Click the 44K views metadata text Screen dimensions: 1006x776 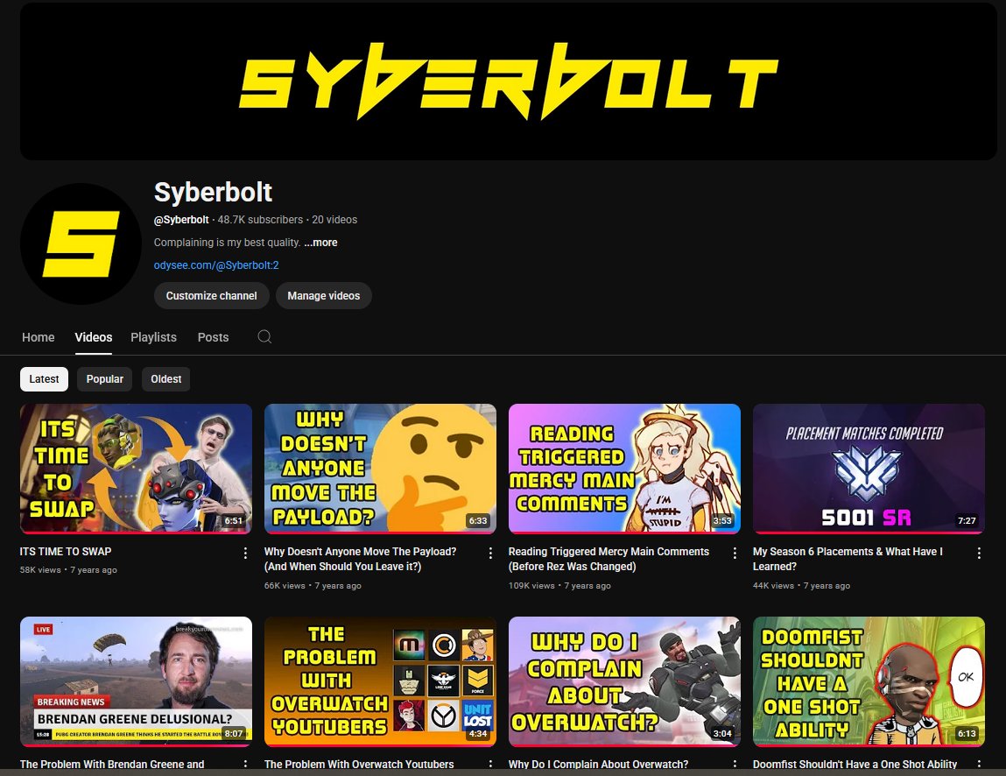[x=773, y=585]
